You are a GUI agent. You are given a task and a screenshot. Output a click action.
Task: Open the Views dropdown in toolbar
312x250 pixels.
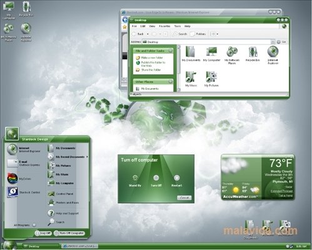pos(215,34)
